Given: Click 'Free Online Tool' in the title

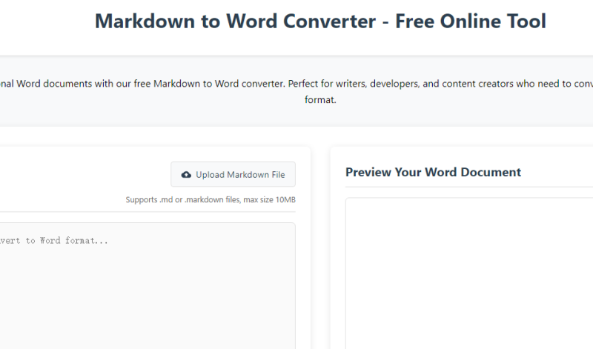Looking at the screenshot, I should click(471, 21).
